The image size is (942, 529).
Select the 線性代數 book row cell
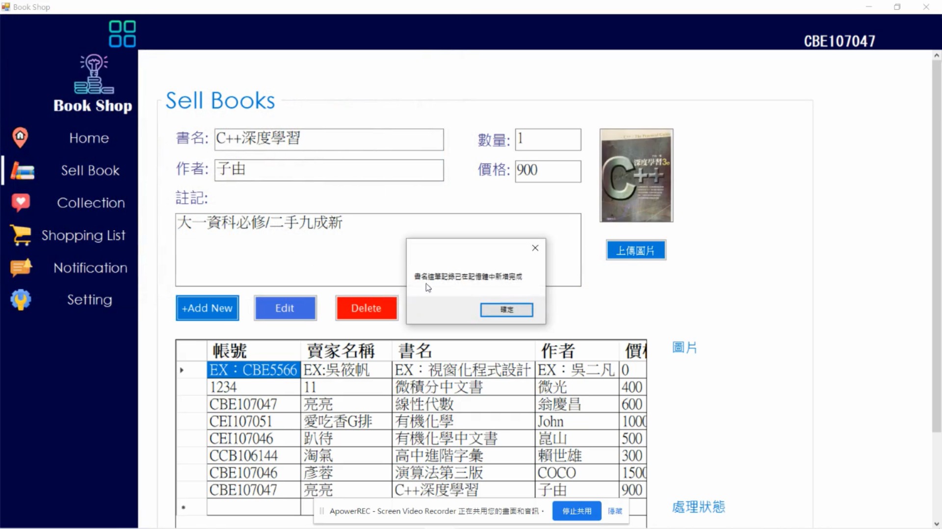[464, 404]
